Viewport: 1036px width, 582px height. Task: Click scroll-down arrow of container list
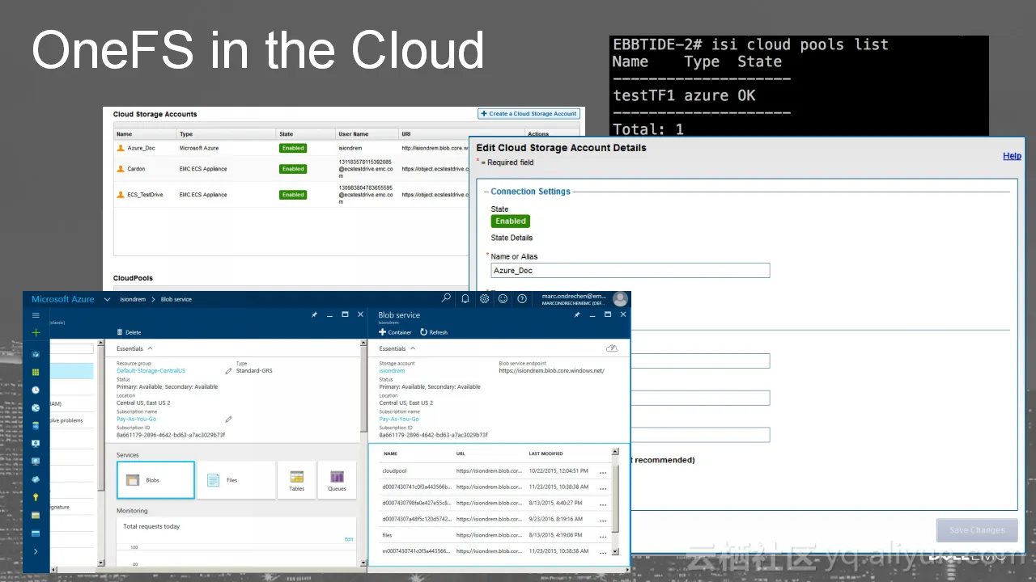coord(615,552)
